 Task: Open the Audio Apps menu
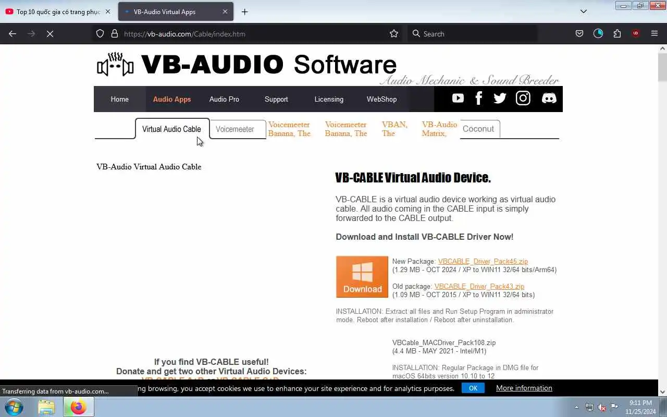(x=172, y=99)
